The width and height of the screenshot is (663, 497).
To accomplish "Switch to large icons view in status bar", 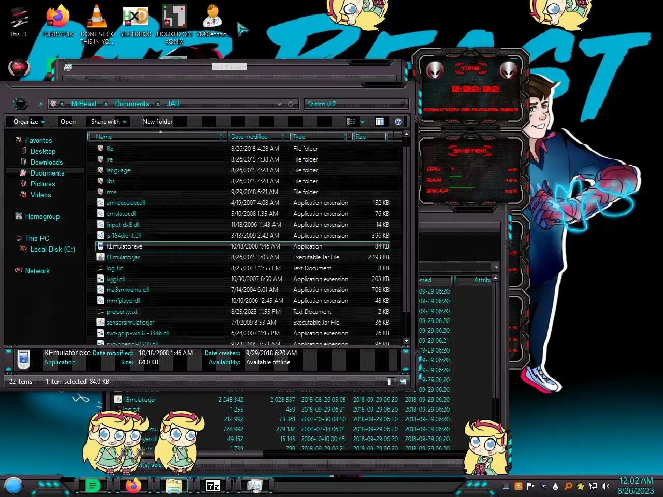I will (403, 382).
